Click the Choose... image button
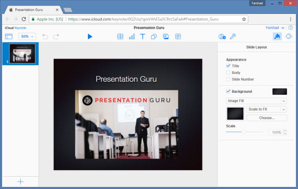 tap(266, 118)
